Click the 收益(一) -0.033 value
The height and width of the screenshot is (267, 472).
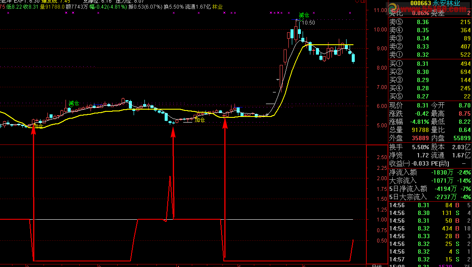(x=420, y=164)
